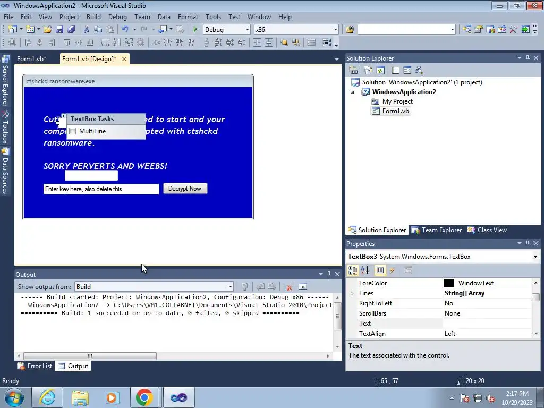Open the Build menu
The width and height of the screenshot is (544, 408).
[93, 17]
